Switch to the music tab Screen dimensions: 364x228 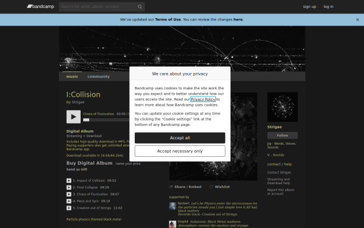coord(72,77)
